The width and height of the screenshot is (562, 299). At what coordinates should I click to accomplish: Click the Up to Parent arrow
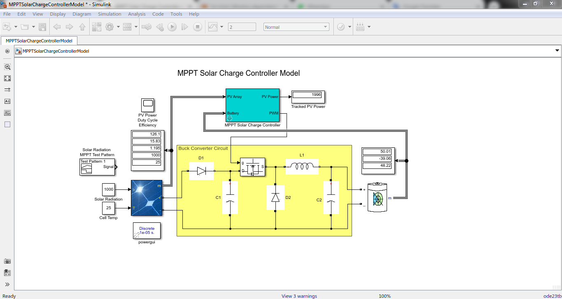click(x=82, y=27)
